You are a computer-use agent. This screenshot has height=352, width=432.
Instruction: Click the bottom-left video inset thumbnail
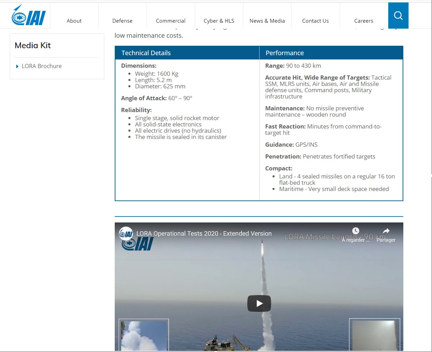(x=144, y=335)
